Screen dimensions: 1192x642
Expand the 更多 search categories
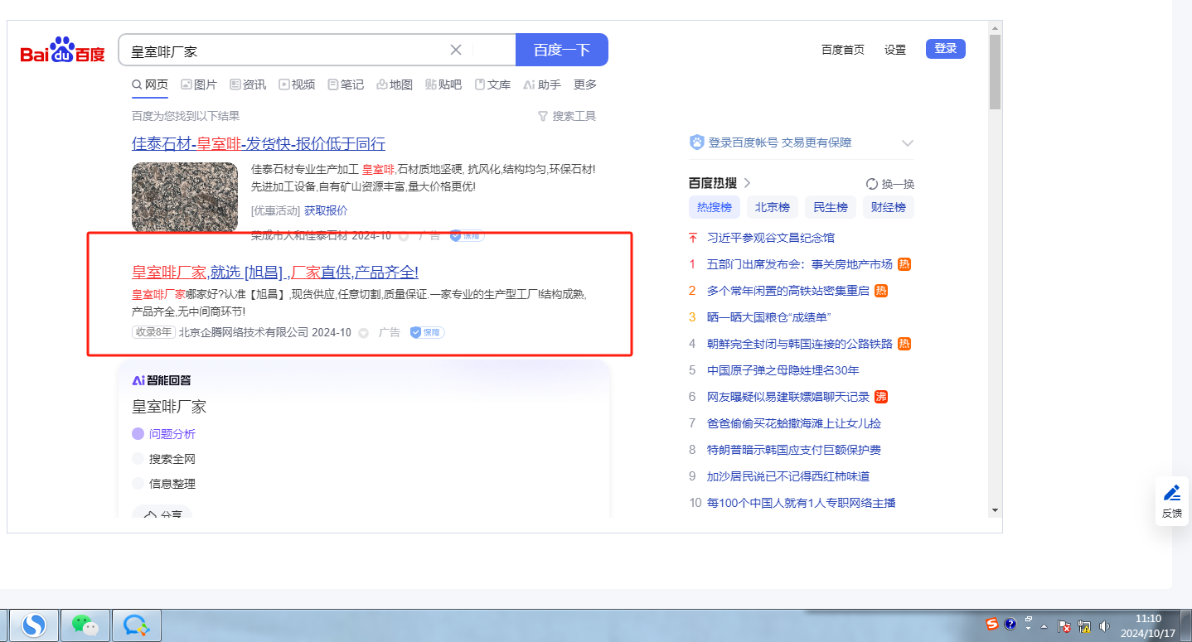click(x=584, y=84)
